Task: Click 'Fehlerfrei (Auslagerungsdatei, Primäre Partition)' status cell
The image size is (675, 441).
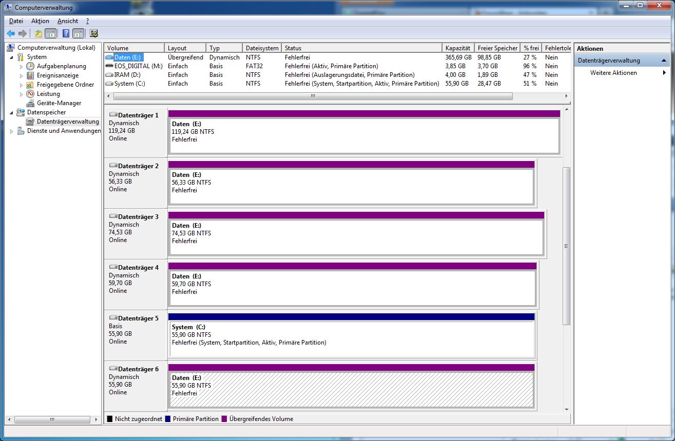Action: click(350, 75)
